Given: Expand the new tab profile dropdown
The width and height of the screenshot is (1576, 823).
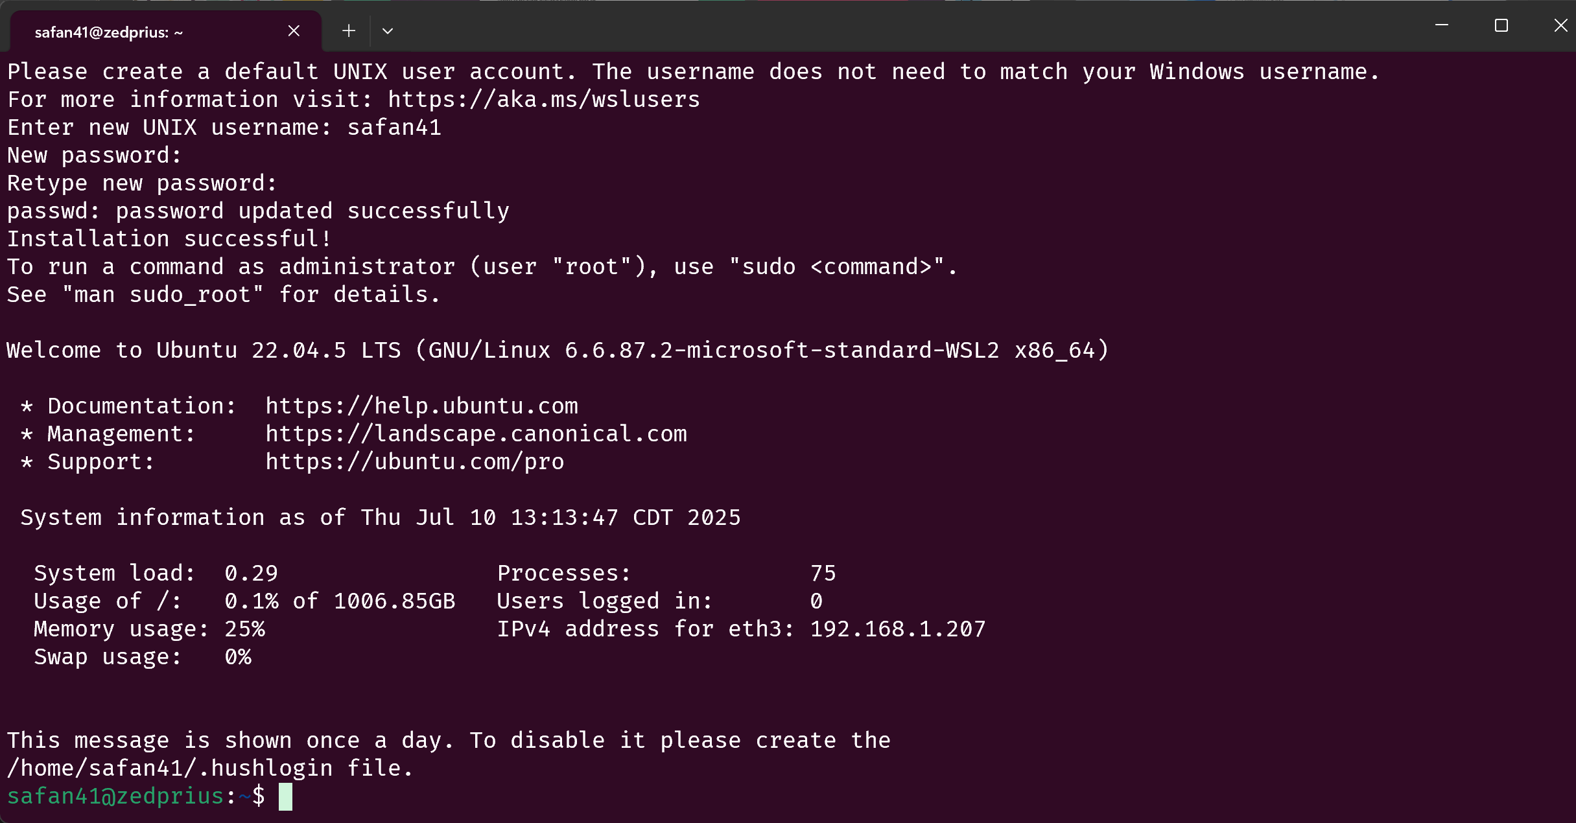Looking at the screenshot, I should tap(388, 30).
